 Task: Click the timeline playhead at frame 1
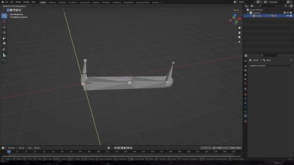tap(9, 151)
